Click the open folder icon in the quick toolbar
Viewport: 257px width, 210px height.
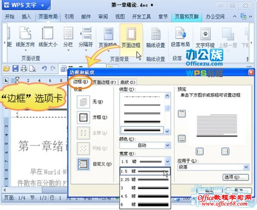6,69
